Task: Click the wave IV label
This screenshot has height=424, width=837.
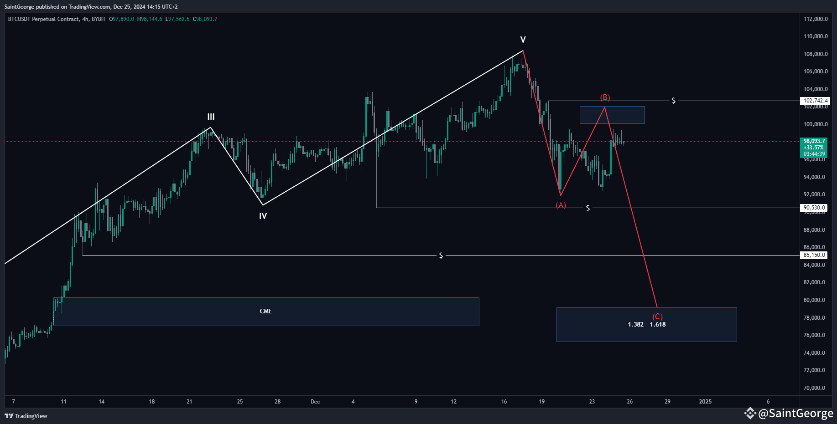Action: pos(263,216)
